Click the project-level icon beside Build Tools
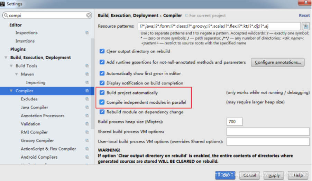 (x=87, y=66)
